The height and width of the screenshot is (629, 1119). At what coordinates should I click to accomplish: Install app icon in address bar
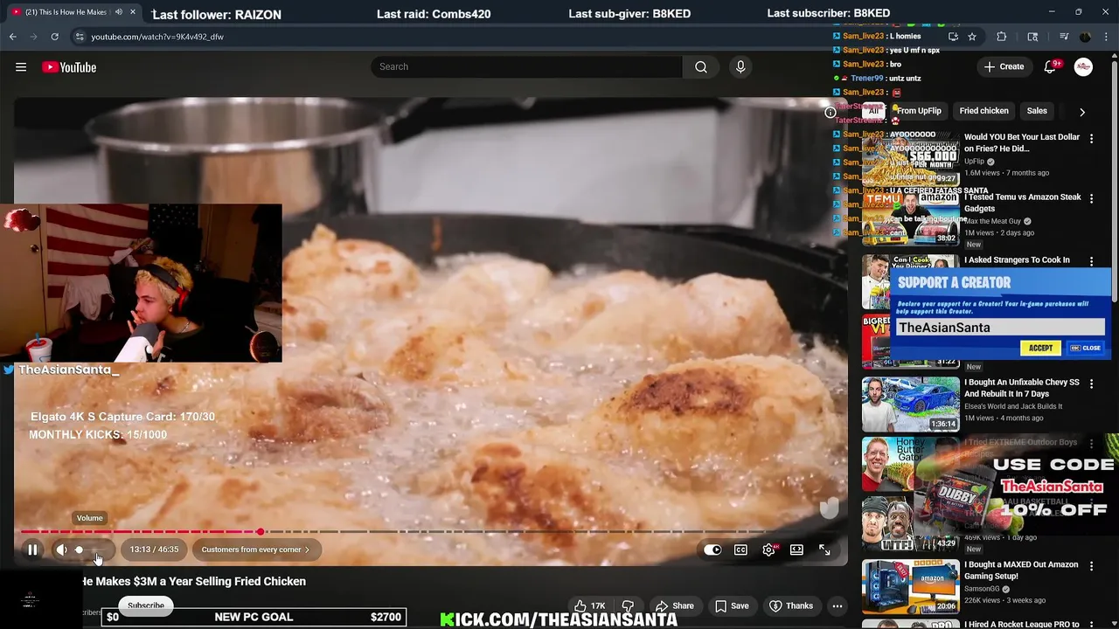coord(953,37)
